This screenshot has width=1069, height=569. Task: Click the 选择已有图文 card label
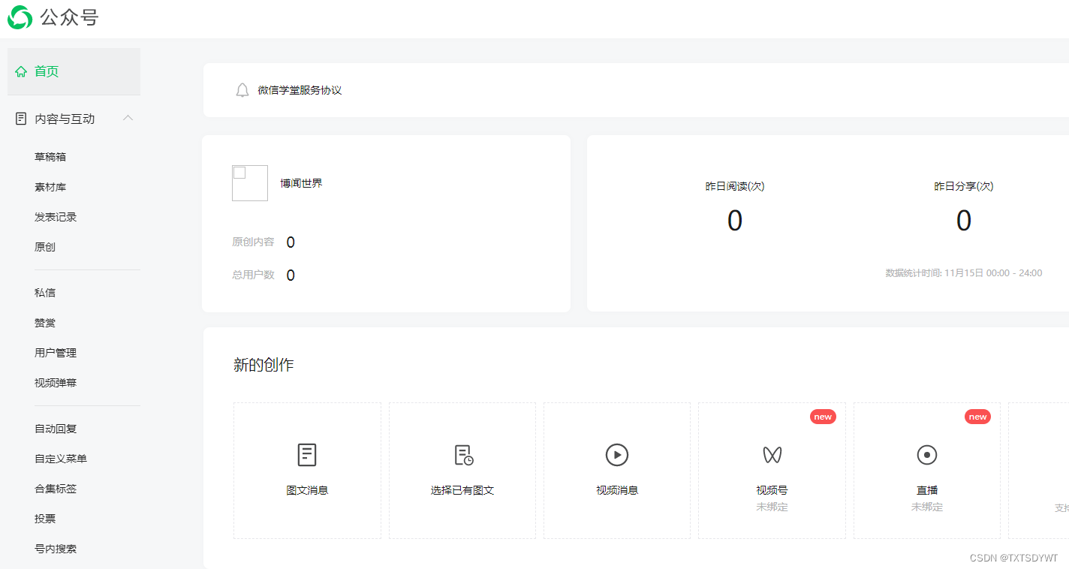point(462,490)
